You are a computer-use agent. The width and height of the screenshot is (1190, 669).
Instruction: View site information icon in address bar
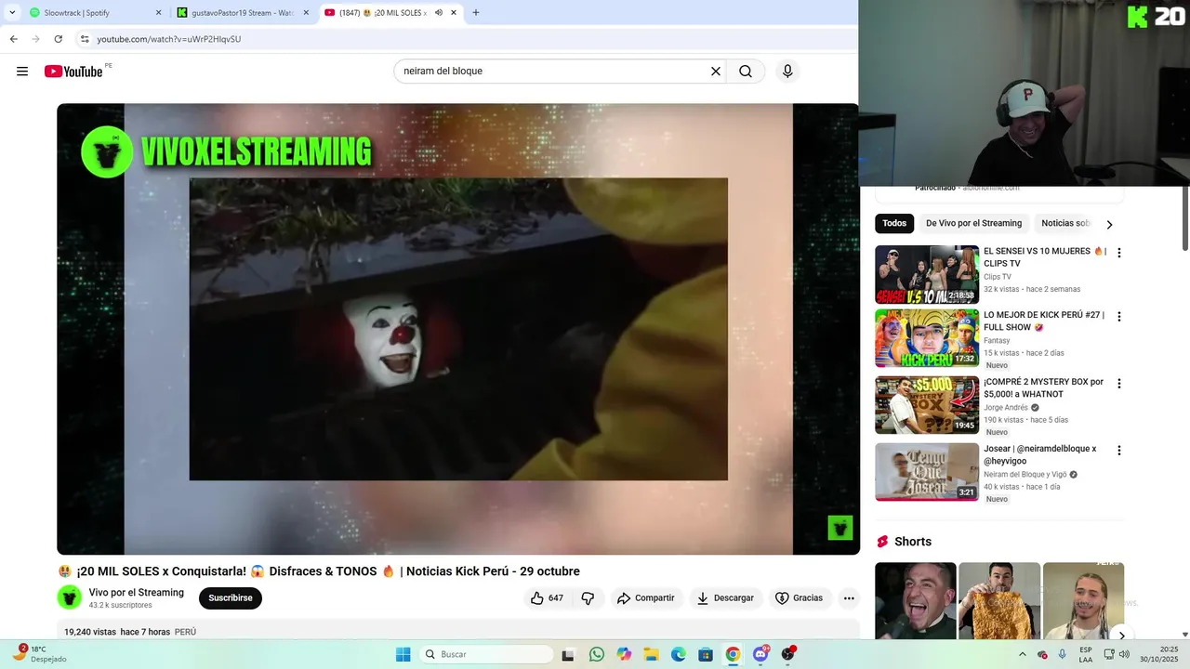[85, 39]
